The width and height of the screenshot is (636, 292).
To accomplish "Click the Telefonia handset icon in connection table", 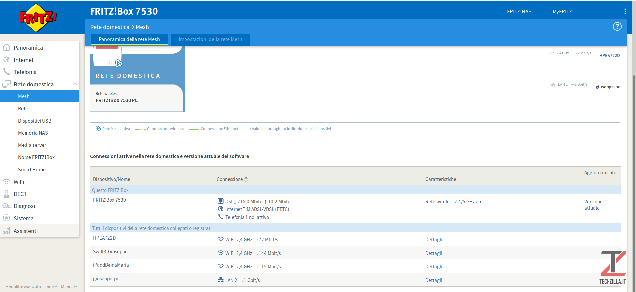I will point(221,217).
